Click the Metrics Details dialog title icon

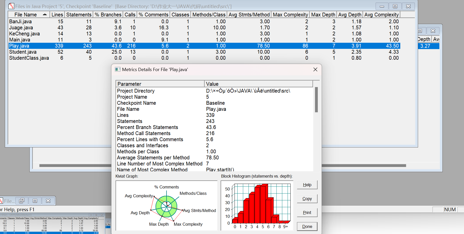(x=118, y=69)
